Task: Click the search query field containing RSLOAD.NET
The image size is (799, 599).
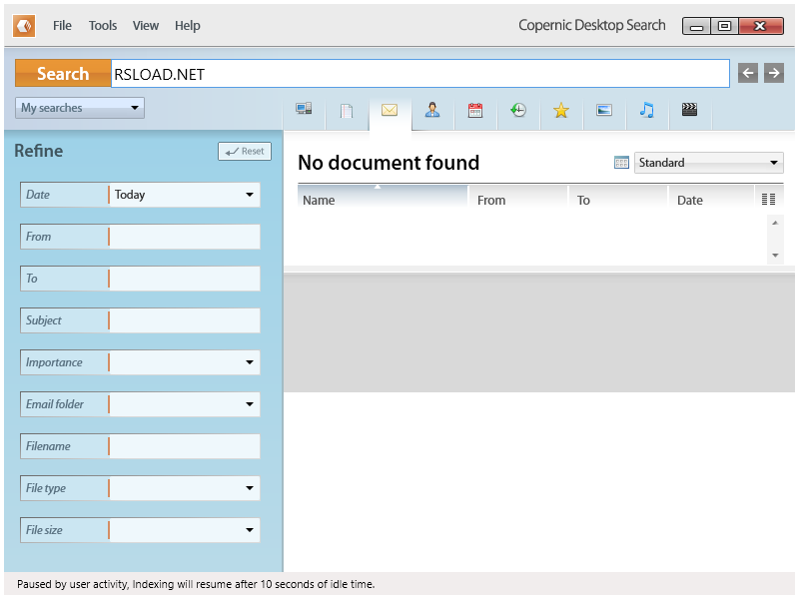Action: pyautogui.click(x=420, y=73)
